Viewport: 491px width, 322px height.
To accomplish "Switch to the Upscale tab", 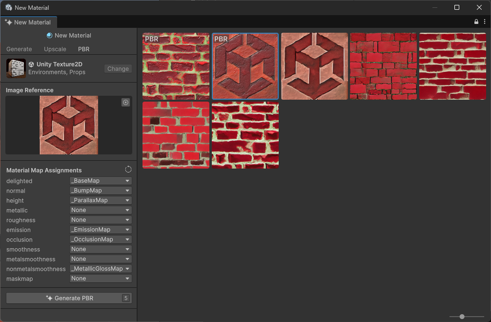I will point(55,49).
